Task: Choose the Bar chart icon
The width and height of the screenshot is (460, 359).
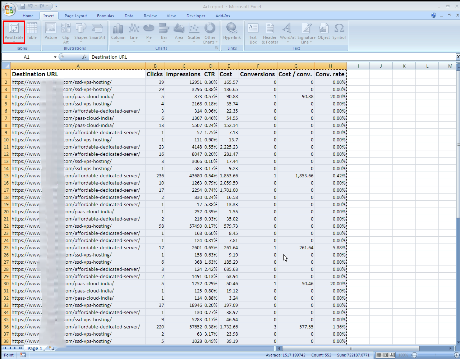Action: (x=164, y=32)
